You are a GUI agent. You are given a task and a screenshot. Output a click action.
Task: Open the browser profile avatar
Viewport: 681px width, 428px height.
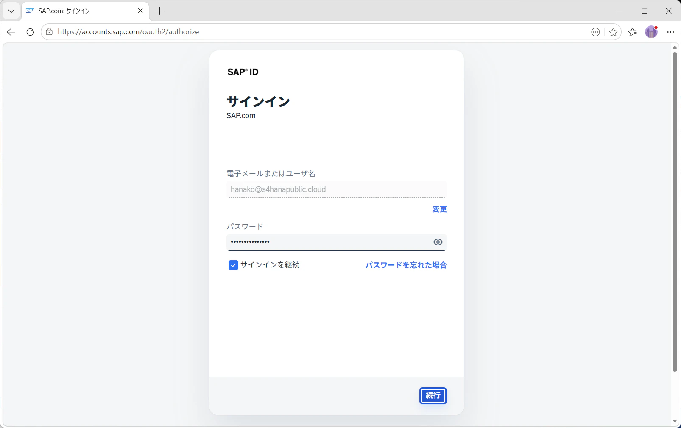[651, 32]
